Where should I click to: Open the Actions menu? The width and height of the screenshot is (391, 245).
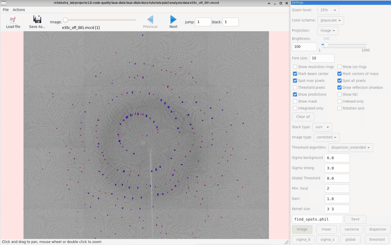tap(19, 10)
